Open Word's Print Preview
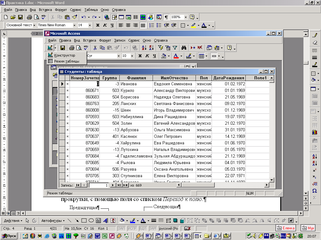321x240 pixels. (36, 17)
